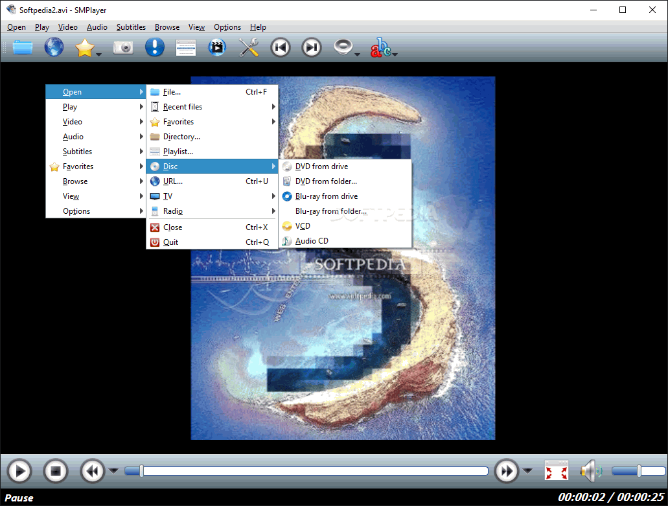Toggle fullscreen with red arrows icon
668x506 pixels.
pos(557,470)
